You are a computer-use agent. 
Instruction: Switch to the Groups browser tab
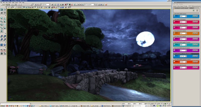(186, 6)
